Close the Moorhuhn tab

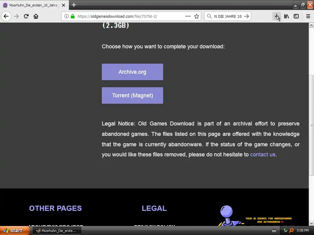pos(63,5)
